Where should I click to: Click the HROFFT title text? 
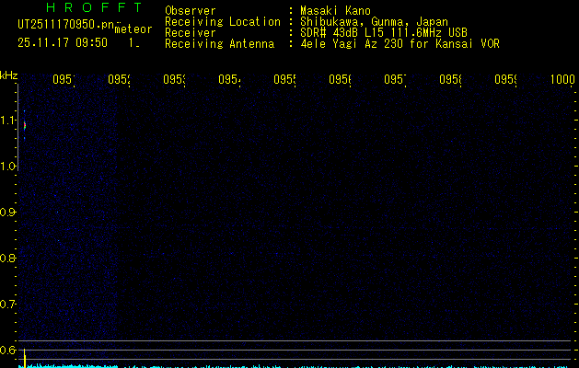[x=94, y=7]
